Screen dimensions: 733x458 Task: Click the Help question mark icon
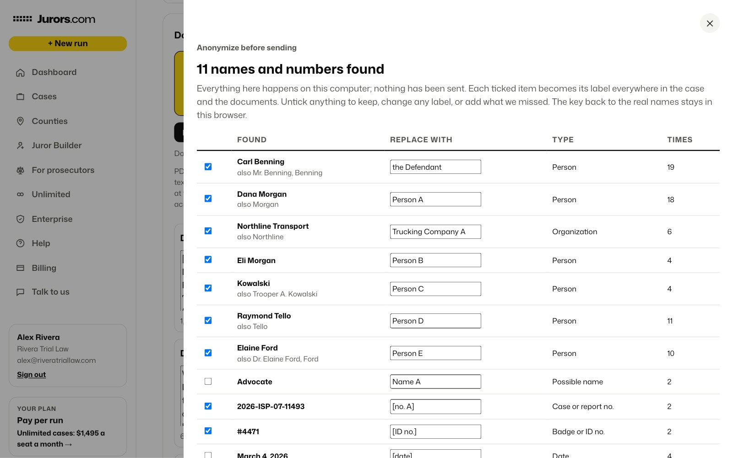click(x=20, y=243)
